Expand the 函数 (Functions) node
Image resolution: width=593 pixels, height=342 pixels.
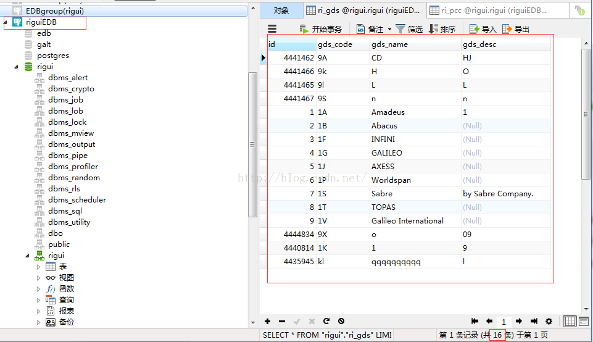click(x=39, y=289)
